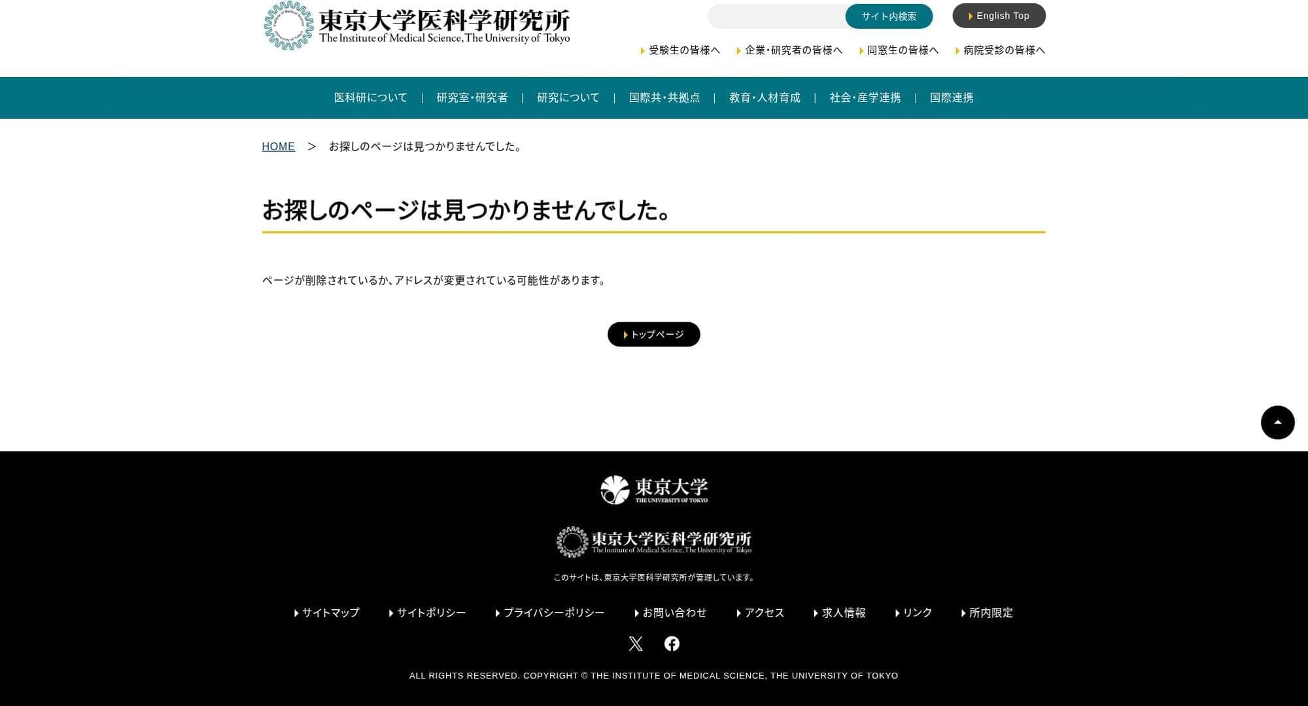This screenshot has width=1308, height=706.
Task: Go to the English Top page
Action: (x=999, y=16)
